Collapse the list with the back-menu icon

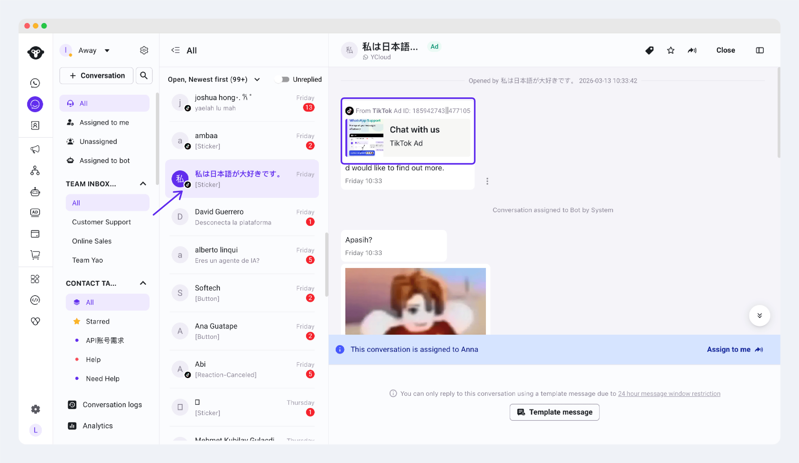point(175,50)
